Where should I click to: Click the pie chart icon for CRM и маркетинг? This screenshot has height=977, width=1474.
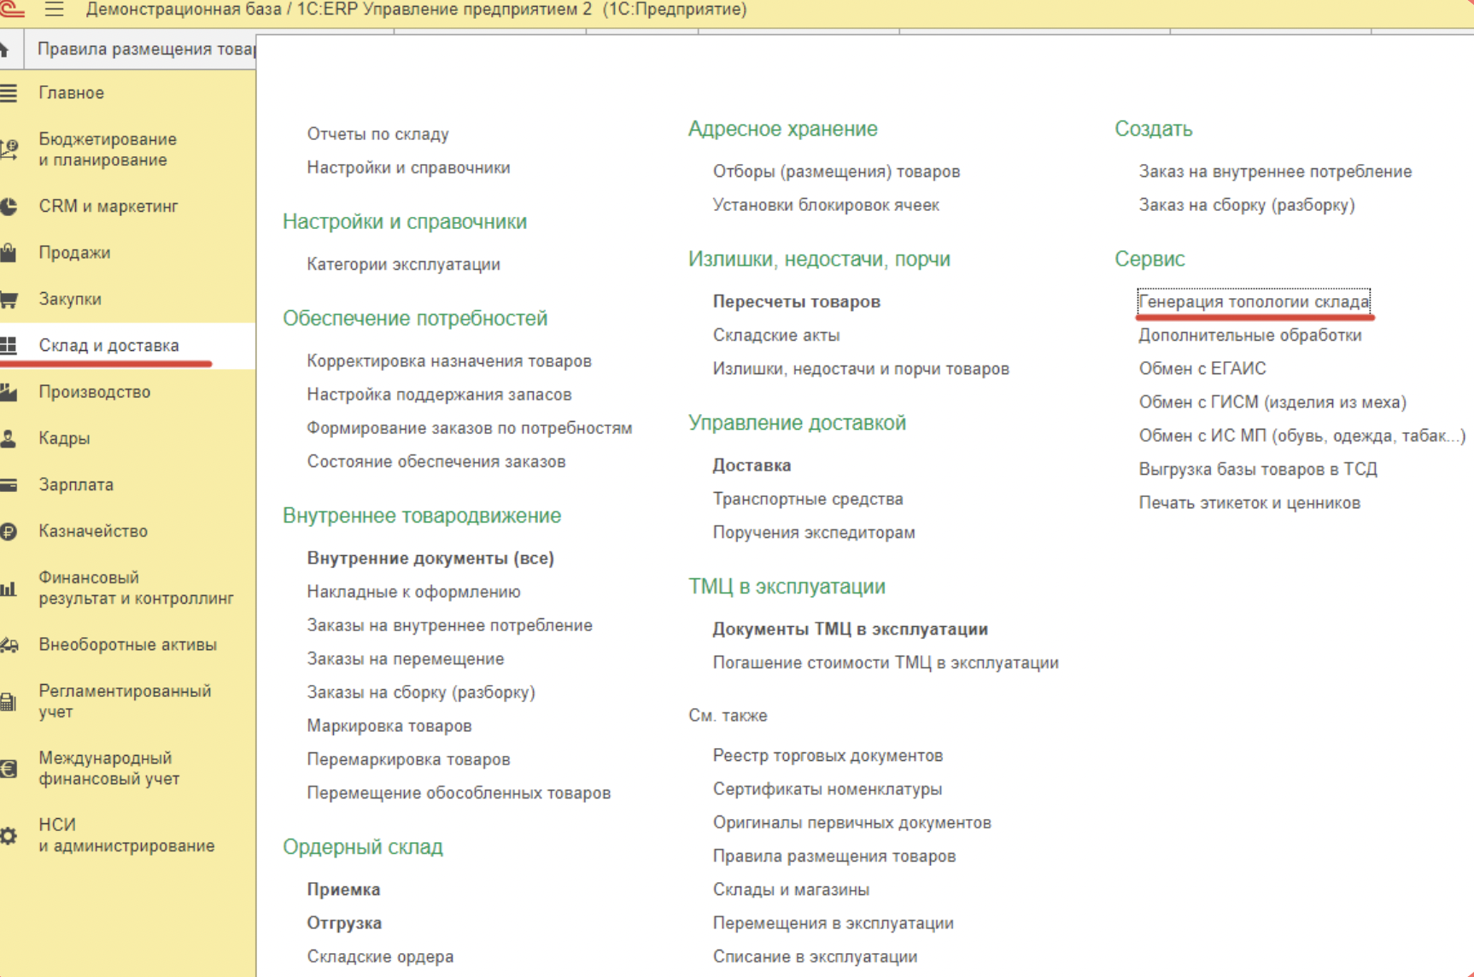[x=9, y=207]
